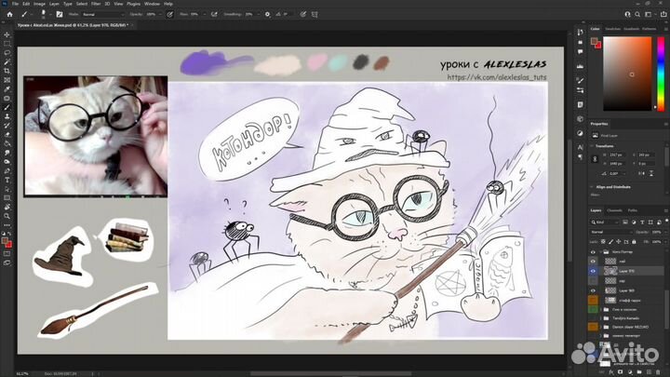This screenshot has height=377, width=670.
Task: Open the Flow dropdown arrow in options bar
Action: 204,14
